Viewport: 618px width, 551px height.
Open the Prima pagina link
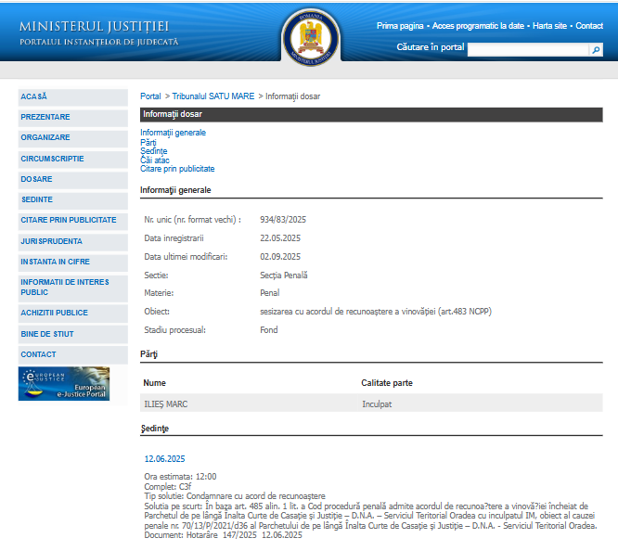(400, 26)
